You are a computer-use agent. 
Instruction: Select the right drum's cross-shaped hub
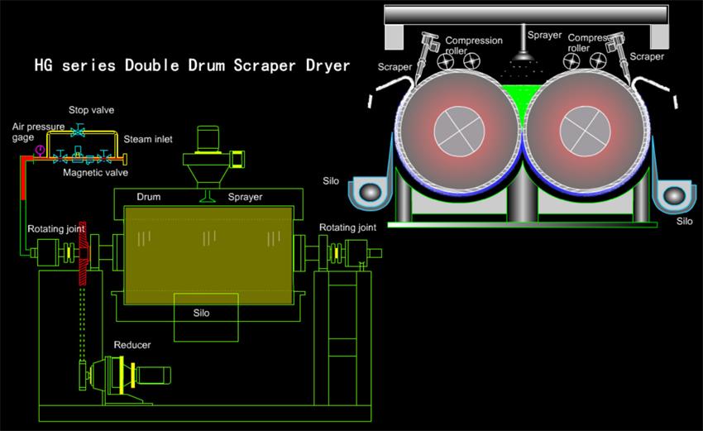point(584,128)
